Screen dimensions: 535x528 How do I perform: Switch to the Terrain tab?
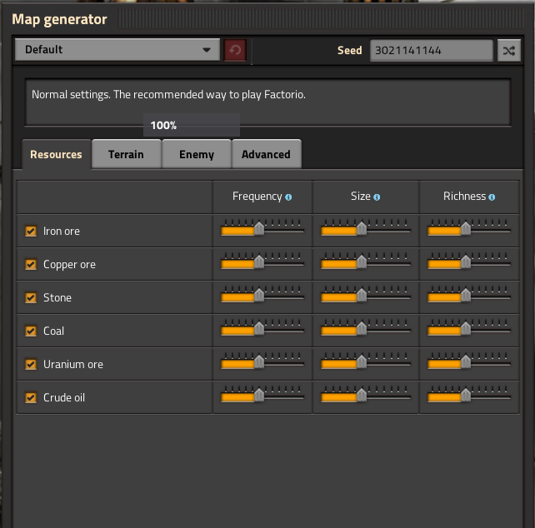[x=126, y=154]
